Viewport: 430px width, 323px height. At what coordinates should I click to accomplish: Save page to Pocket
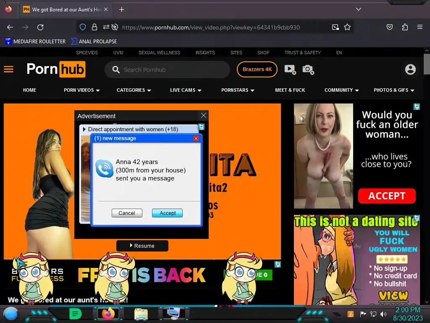point(390,27)
